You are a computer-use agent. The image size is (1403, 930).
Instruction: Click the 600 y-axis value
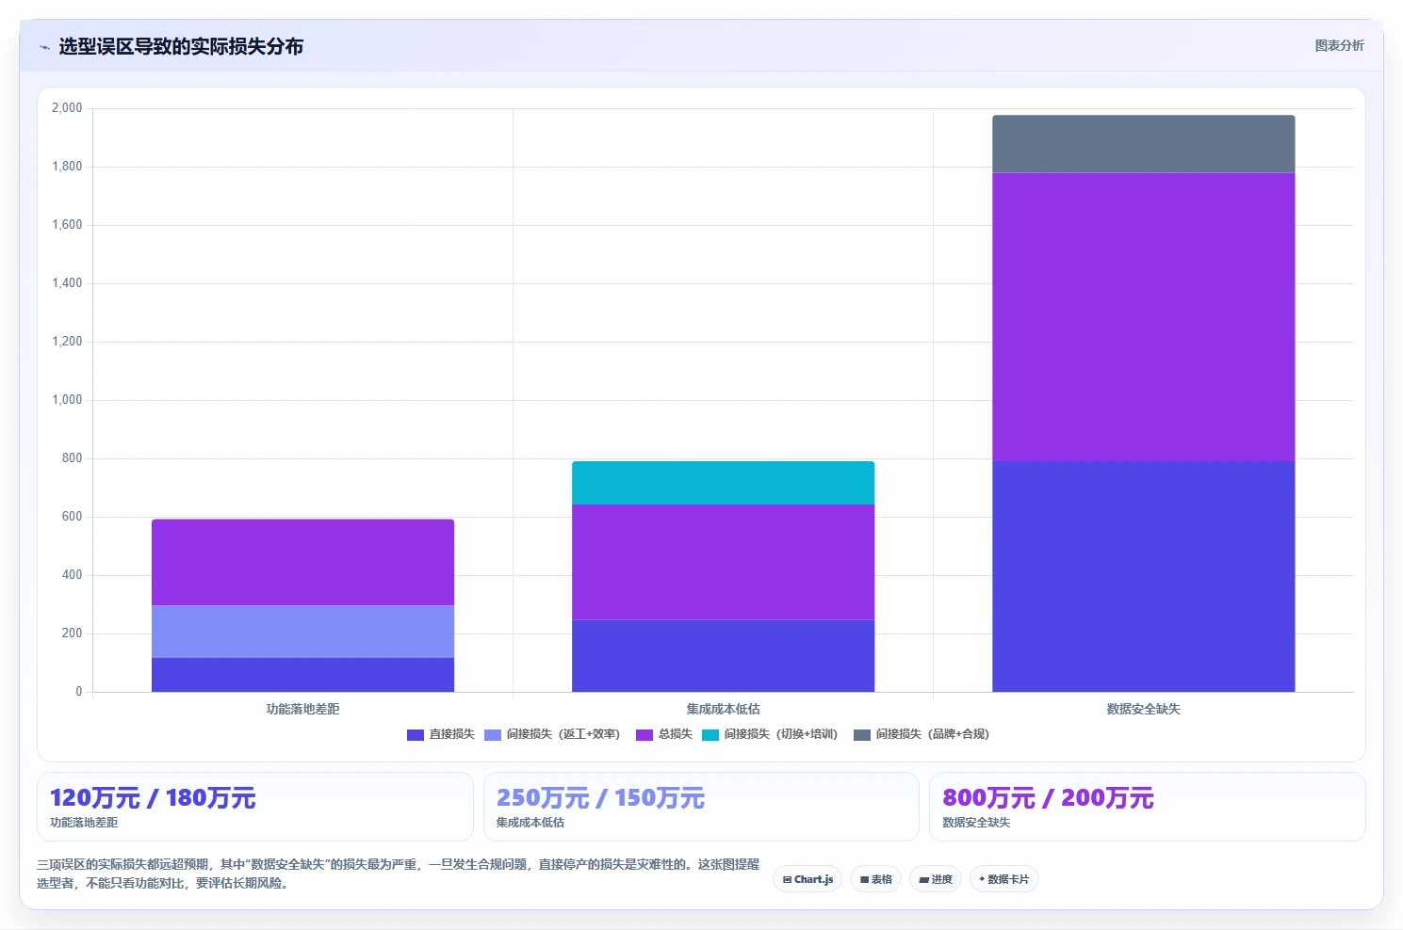pos(72,517)
